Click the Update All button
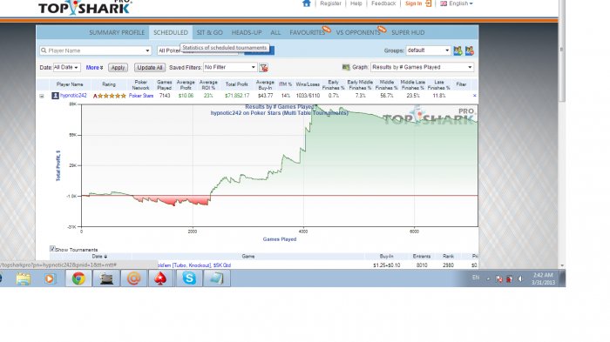This screenshot has width=610, height=342. [150, 68]
